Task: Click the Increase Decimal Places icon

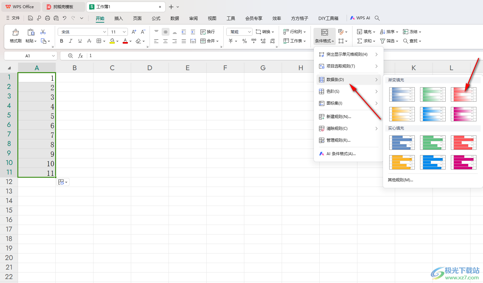Action: [x=263, y=41]
